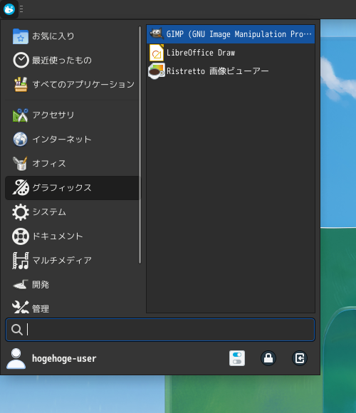Viewport: 356px width, 413px height.
Task: Open the アクセサリ category
Action: tap(72, 115)
